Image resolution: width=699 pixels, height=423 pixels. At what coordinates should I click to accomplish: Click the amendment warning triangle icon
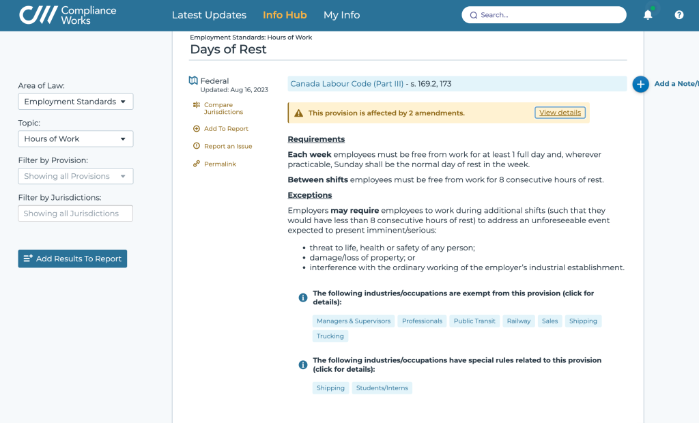pos(298,113)
